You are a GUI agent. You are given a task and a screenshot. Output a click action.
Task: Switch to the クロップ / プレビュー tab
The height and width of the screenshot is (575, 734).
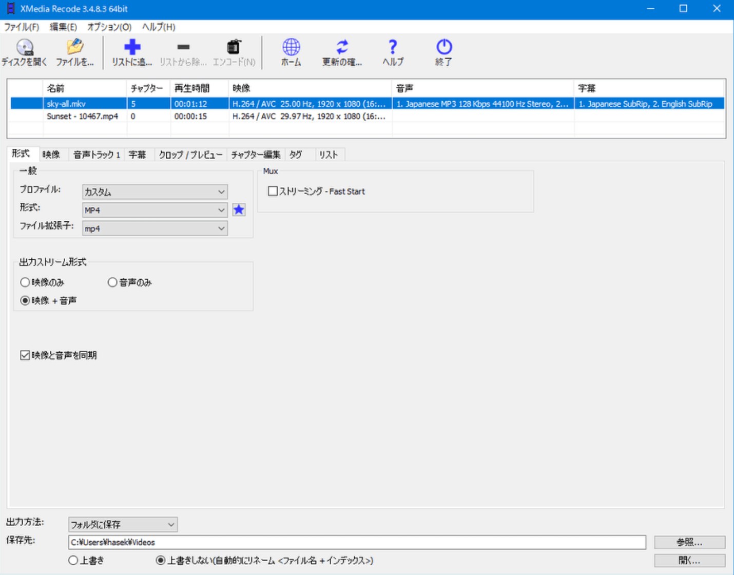190,155
